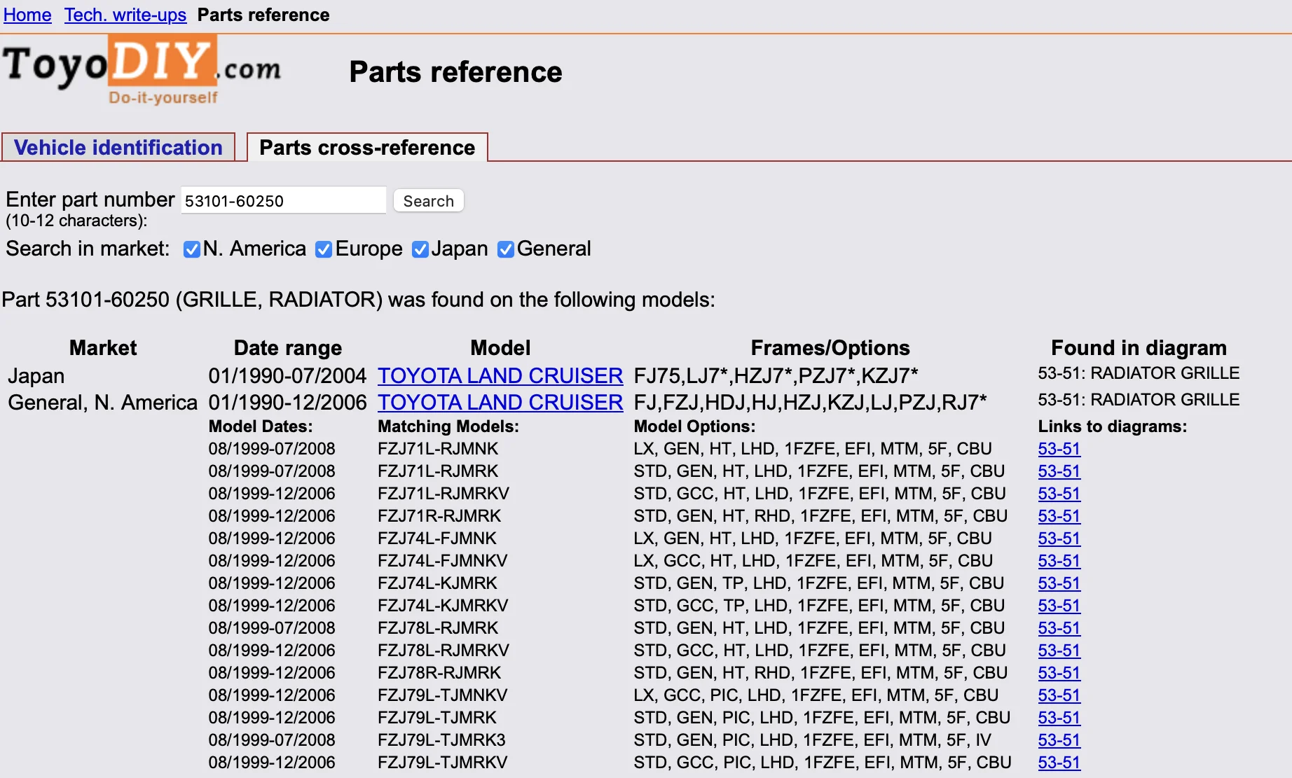Click the Date range column header

pos(288,348)
